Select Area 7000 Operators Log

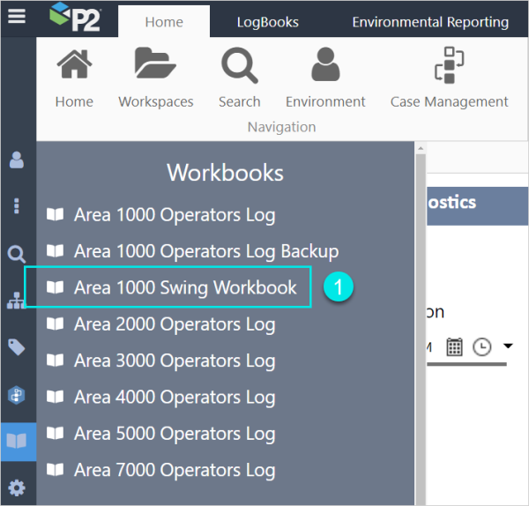click(174, 470)
